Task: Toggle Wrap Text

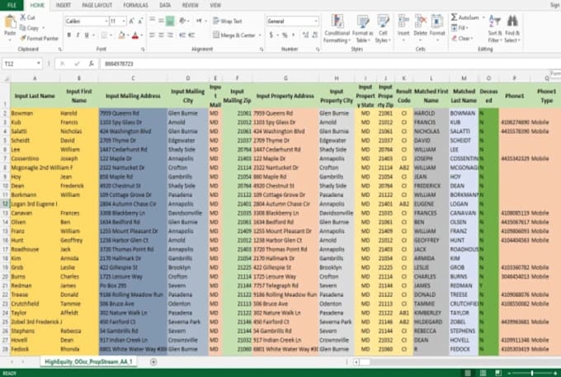Action: pos(228,21)
